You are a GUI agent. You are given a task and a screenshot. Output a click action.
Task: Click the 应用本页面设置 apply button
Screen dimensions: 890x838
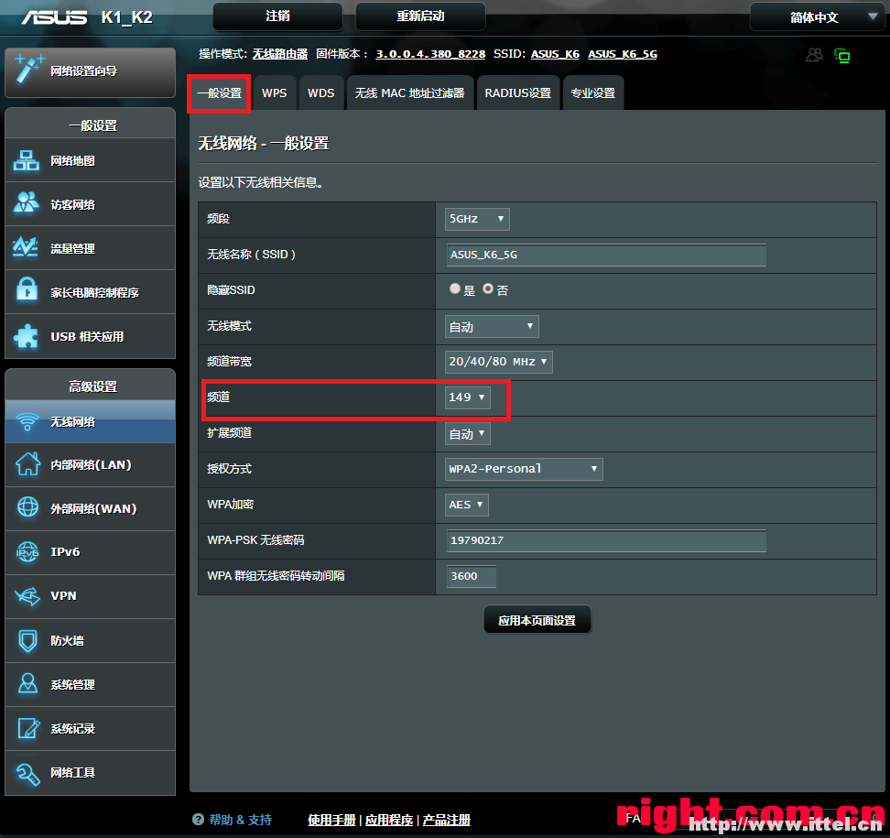(x=537, y=620)
